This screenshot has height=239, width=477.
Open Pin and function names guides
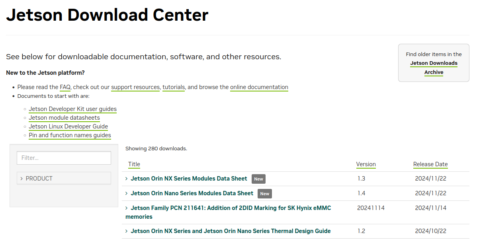[x=70, y=135]
